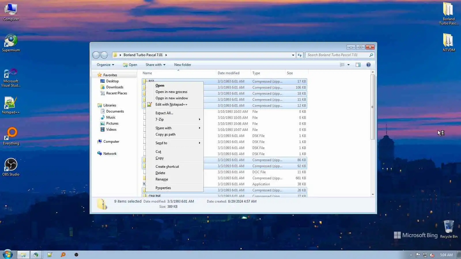
Task: Click the file list vertical scrollbar thumb
Action: point(373,107)
